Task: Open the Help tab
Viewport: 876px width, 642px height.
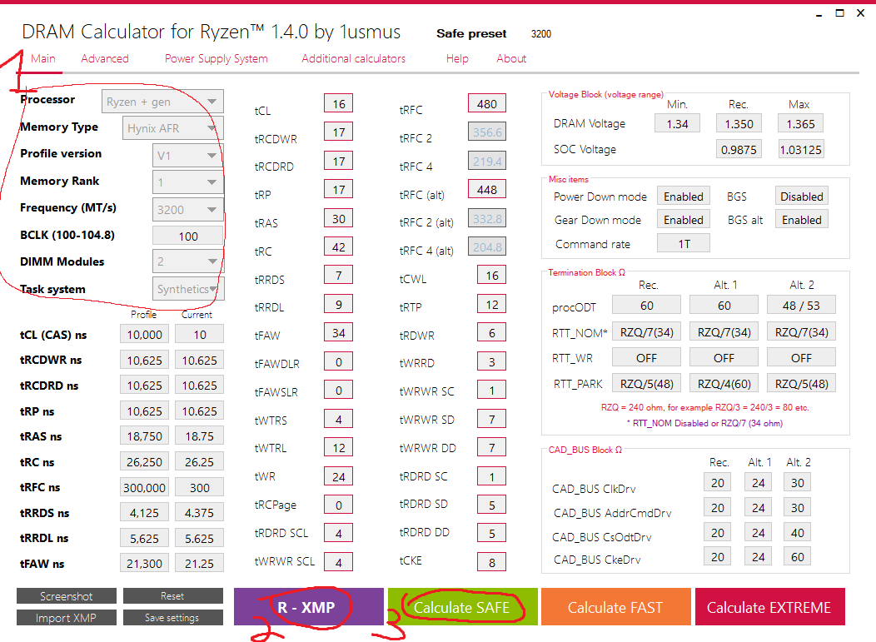Action: pos(457,58)
